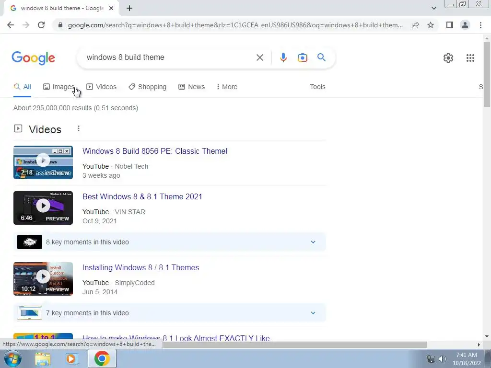Launch Windows Media Player from taskbar

71,359
